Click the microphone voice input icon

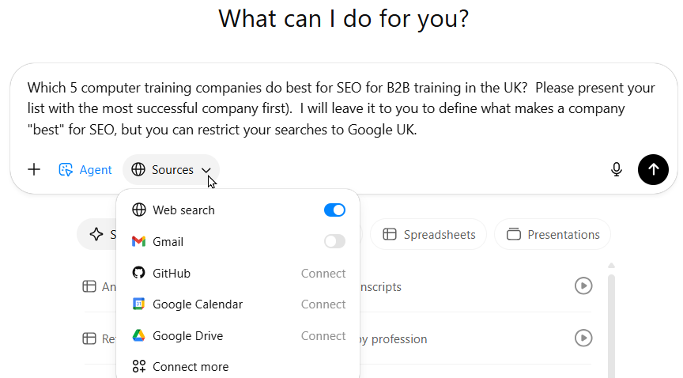(x=617, y=169)
